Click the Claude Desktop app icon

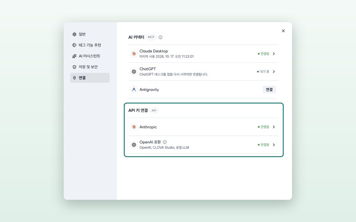(134, 54)
